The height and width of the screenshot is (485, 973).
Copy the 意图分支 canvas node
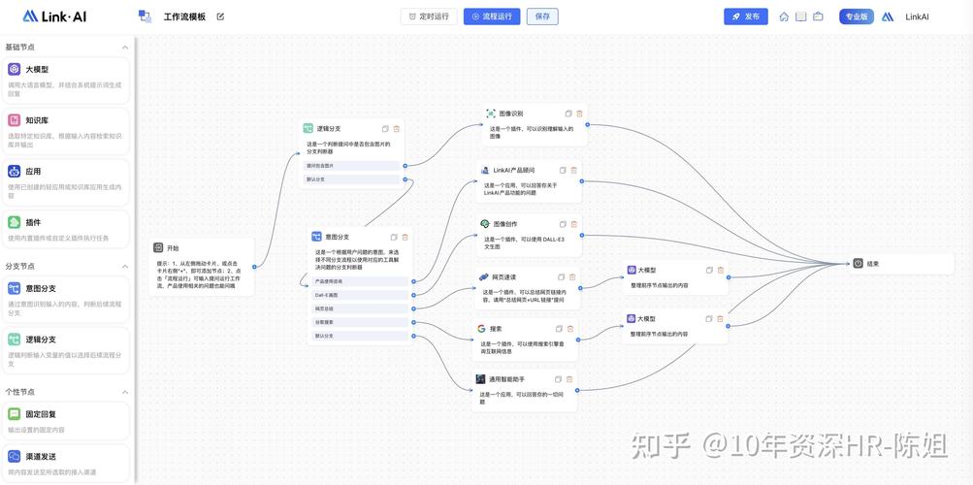394,237
